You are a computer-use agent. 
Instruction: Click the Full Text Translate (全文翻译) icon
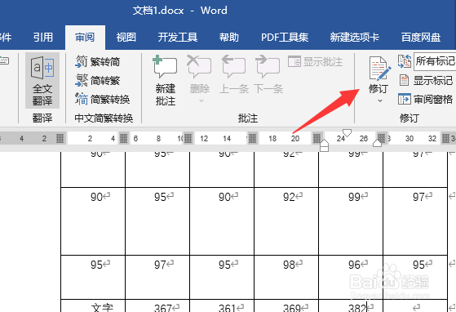pos(42,68)
